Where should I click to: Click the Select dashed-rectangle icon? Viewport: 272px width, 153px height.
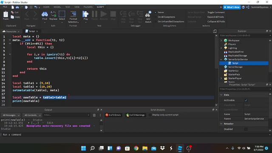(62, 14)
